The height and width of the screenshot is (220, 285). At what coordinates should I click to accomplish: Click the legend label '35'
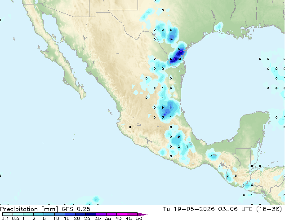pos(108,218)
